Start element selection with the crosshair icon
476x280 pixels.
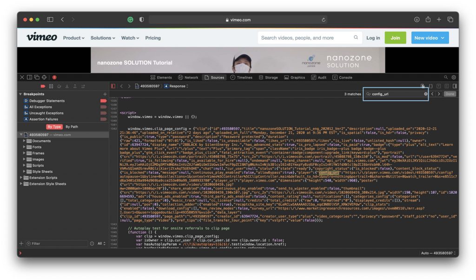click(44, 78)
